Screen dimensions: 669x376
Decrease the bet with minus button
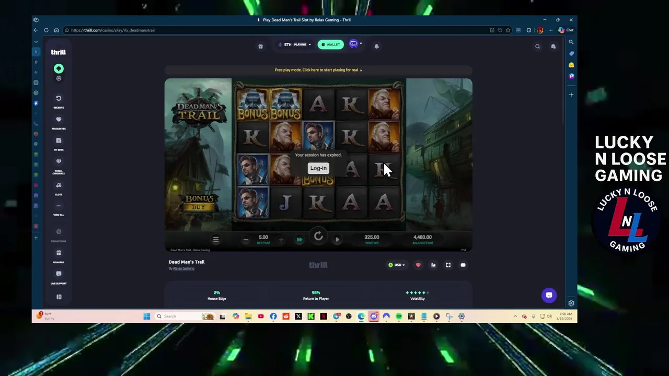[x=246, y=240]
